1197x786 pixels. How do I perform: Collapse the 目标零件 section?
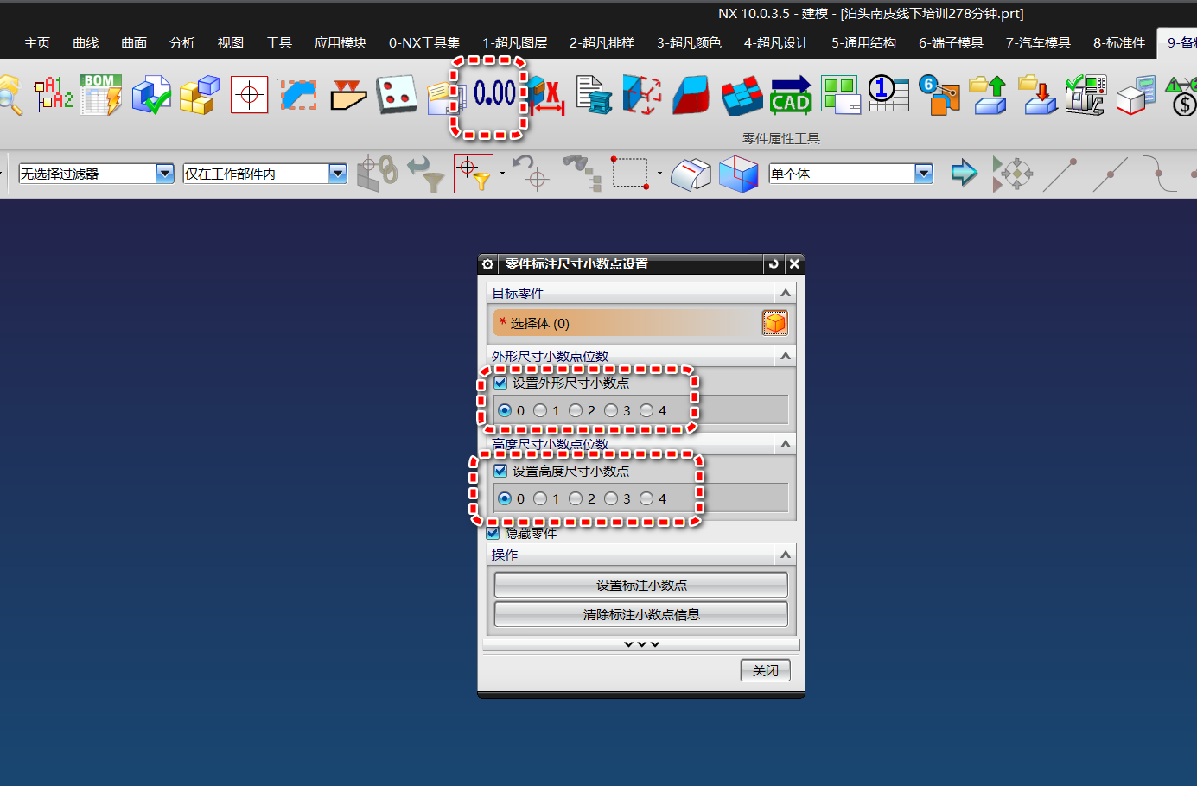click(785, 293)
